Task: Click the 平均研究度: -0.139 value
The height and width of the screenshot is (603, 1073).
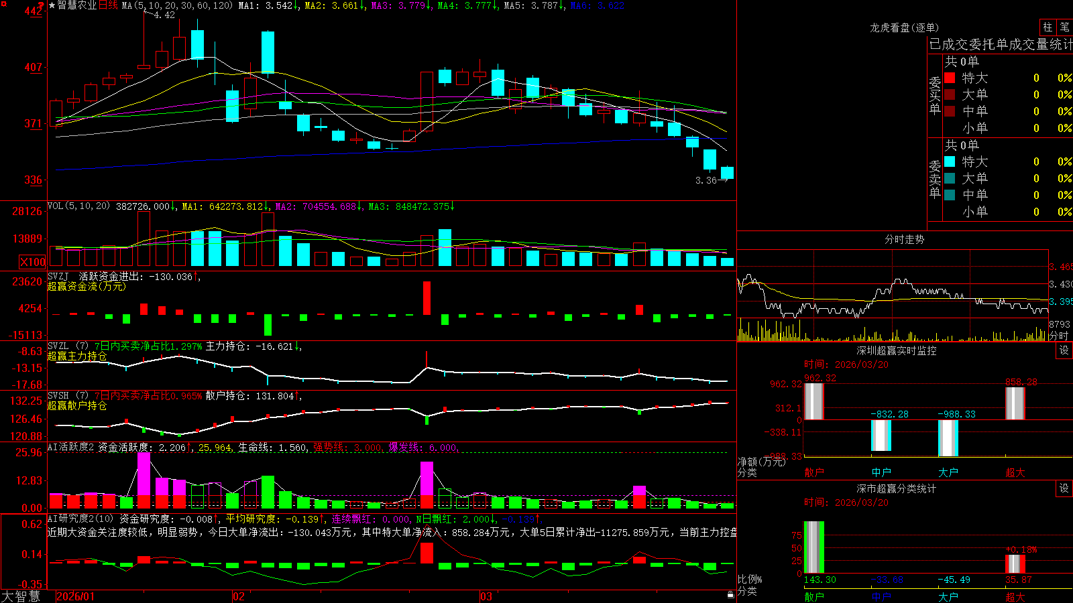Action: tap(275, 519)
